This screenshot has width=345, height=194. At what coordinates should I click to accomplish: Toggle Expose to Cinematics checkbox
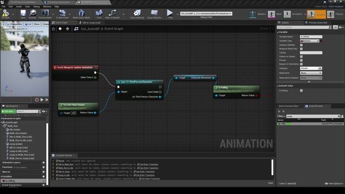(301, 64)
